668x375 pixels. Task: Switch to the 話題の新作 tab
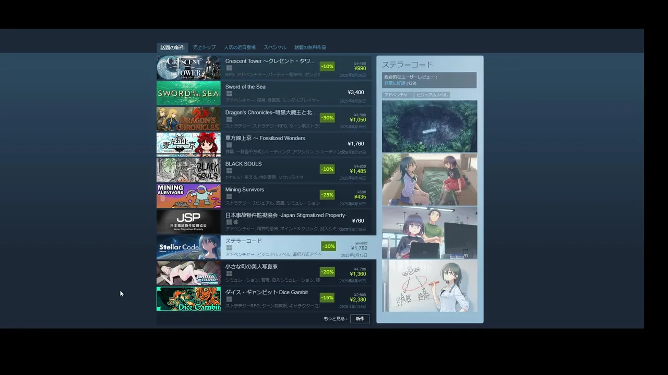click(x=172, y=47)
